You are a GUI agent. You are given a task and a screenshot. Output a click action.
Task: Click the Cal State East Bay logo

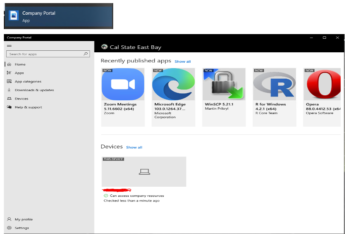click(x=104, y=46)
